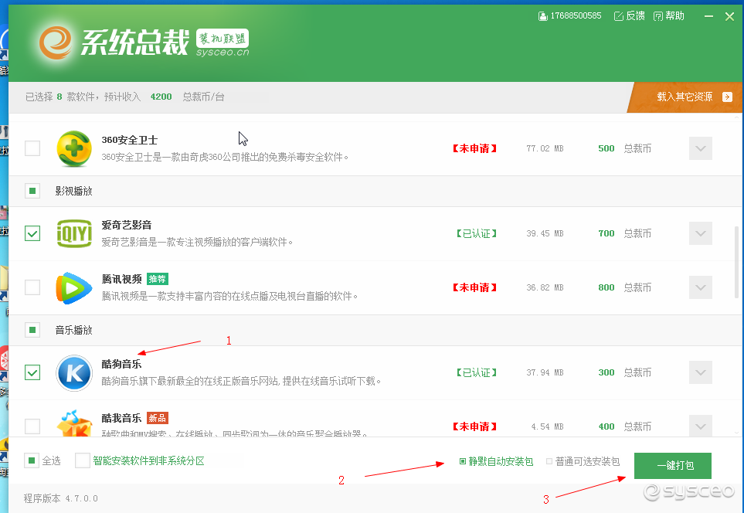
Task: Uncheck the 酷狗音乐 checkbox
Action: pyautogui.click(x=32, y=372)
